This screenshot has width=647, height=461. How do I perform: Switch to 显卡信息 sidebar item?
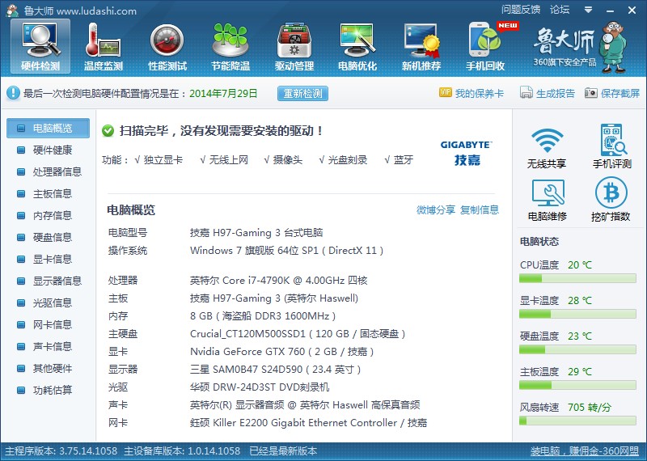point(52,259)
